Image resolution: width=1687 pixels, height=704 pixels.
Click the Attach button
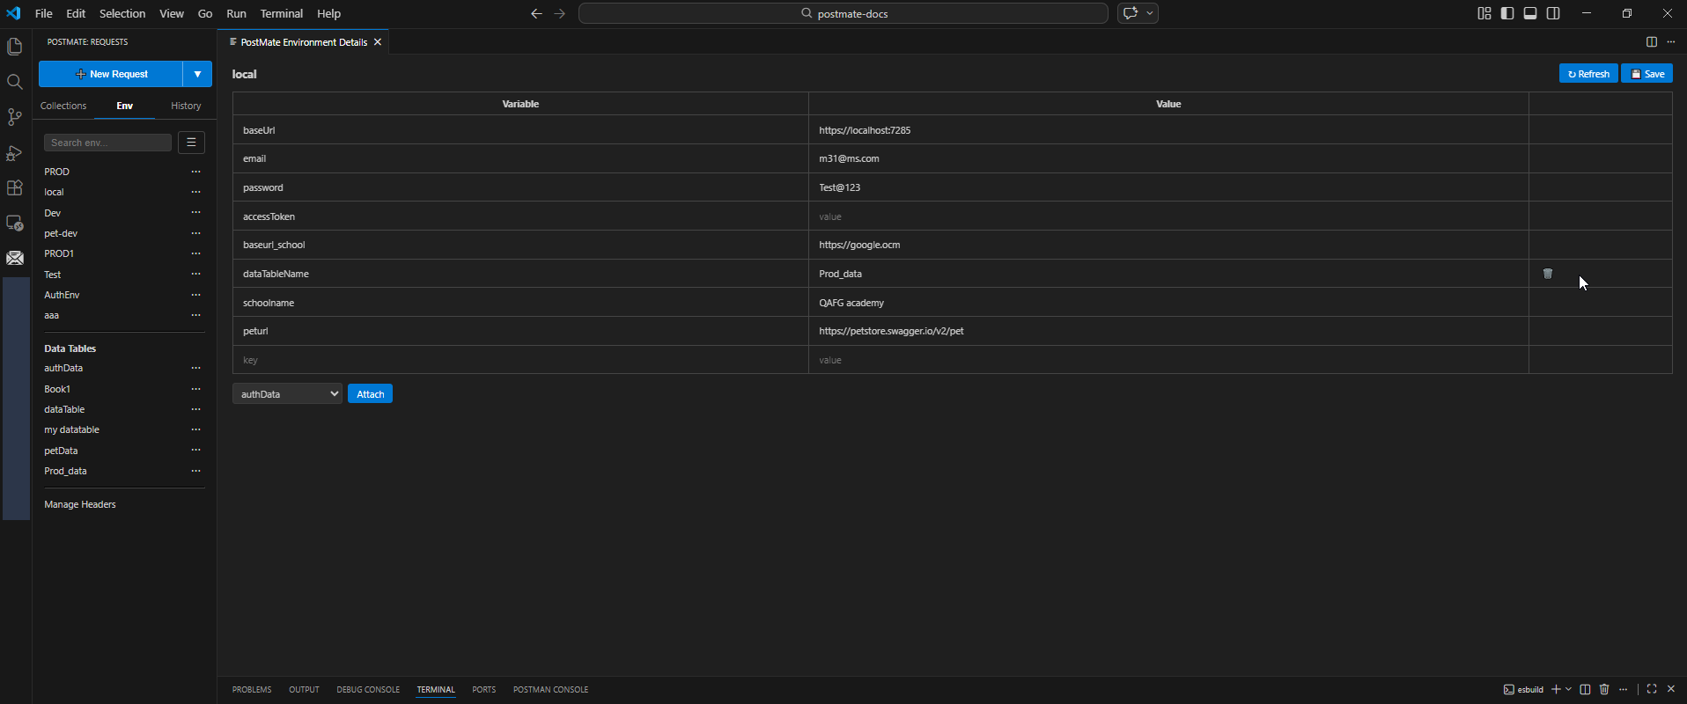370,394
